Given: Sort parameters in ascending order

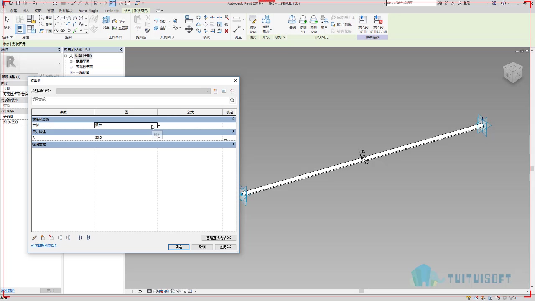Looking at the screenshot, I should [x=80, y=237].
